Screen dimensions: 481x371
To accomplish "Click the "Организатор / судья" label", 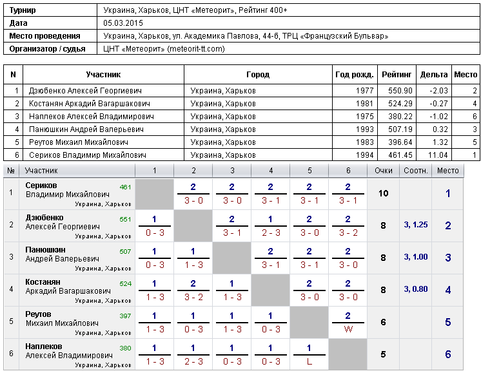I will point(47,49).
